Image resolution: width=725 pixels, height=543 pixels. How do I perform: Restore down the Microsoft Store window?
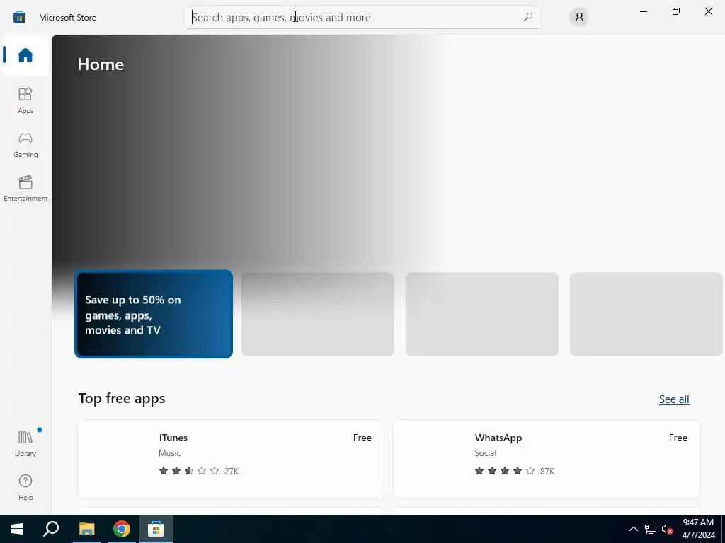click(675, 11)
